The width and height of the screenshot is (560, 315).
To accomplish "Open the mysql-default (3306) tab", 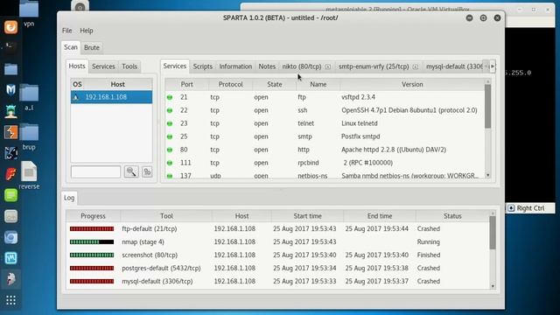I will point(454,66).
